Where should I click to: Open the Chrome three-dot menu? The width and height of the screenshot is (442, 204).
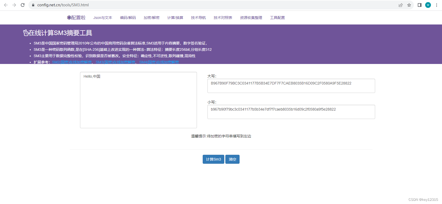coord(436,5)
